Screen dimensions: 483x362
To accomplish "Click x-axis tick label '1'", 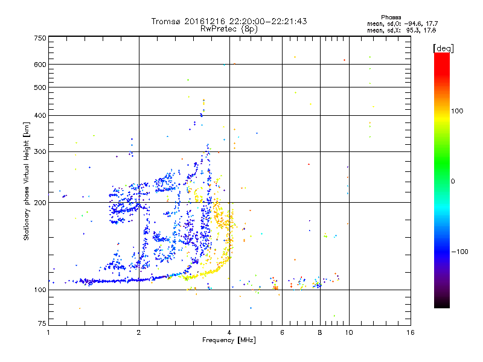I will pos(48,332).
